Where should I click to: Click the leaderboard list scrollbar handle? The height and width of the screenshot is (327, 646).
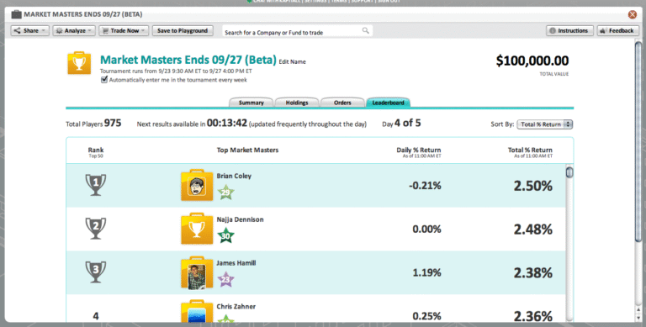click(x=569, y=172)
